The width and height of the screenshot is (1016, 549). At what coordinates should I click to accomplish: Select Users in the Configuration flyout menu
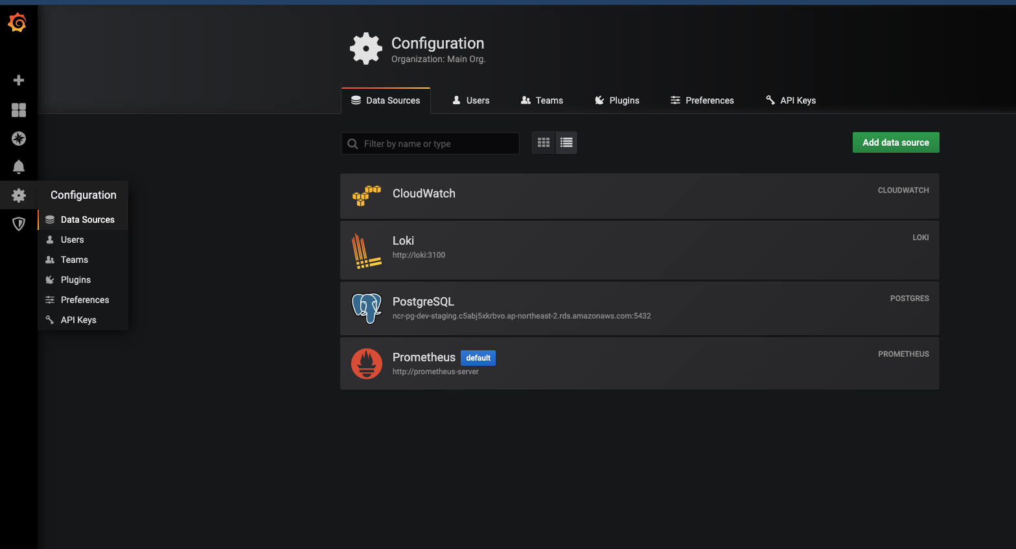pos(83,240)
